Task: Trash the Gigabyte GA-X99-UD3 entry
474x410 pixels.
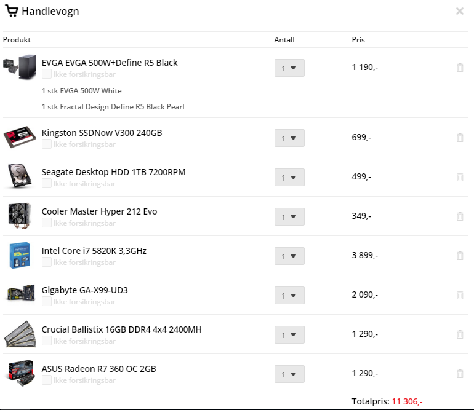Action: [460, 295]
